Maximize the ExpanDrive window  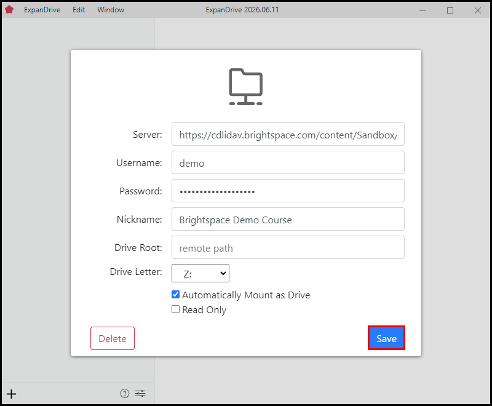click(450, 10)
